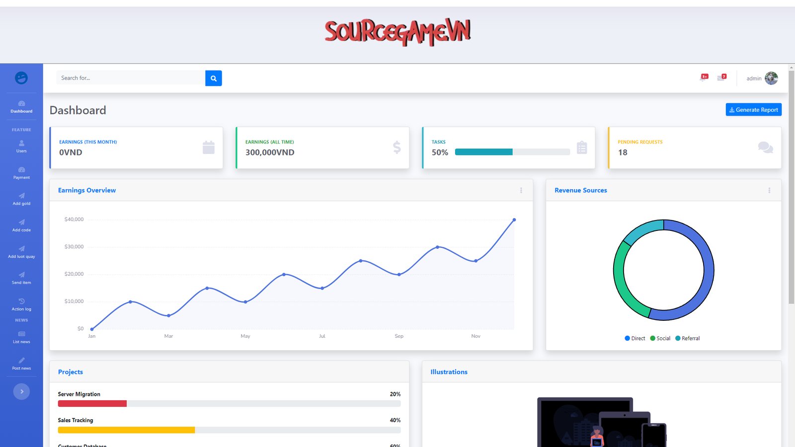This screenshot has width=795, height=447.
Task: Click the Search for input field
Action: 130,78
